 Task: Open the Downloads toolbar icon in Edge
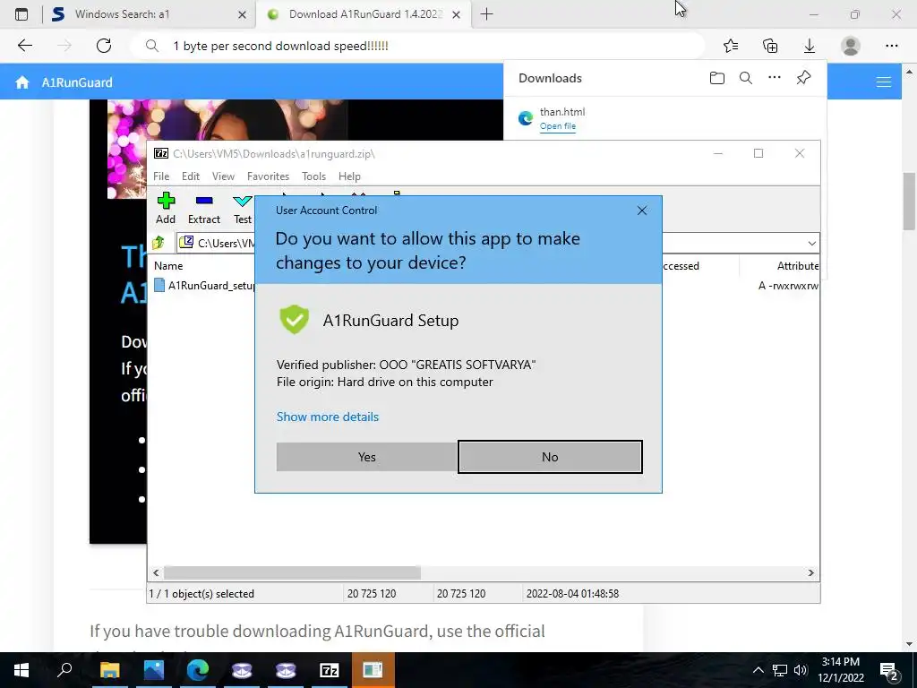coord(810,46)
